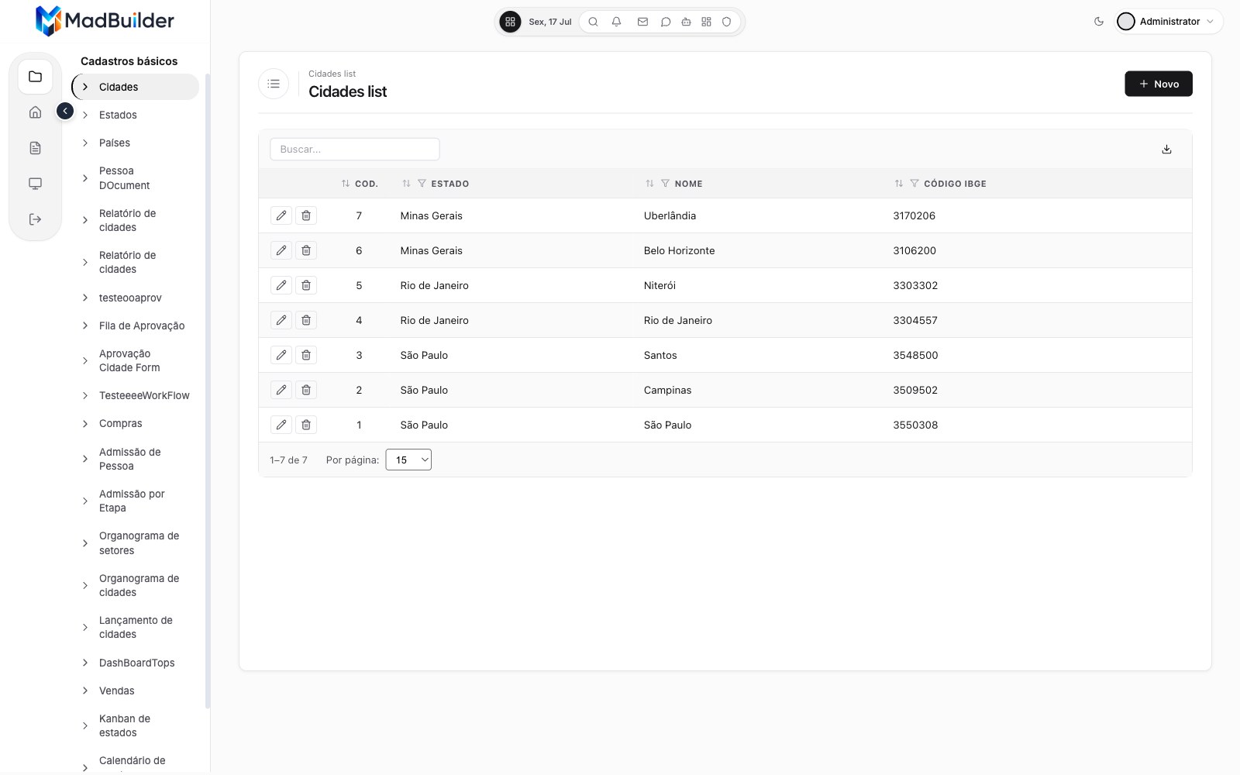Open Cidades in the sidebar
Image resolution: width=1240 pixels, height=775 pixels.
[x=136, y=87]
